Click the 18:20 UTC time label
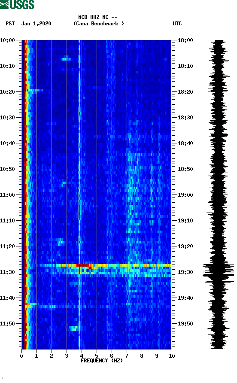The image size is (237, 383). click(x=185, y=91)
